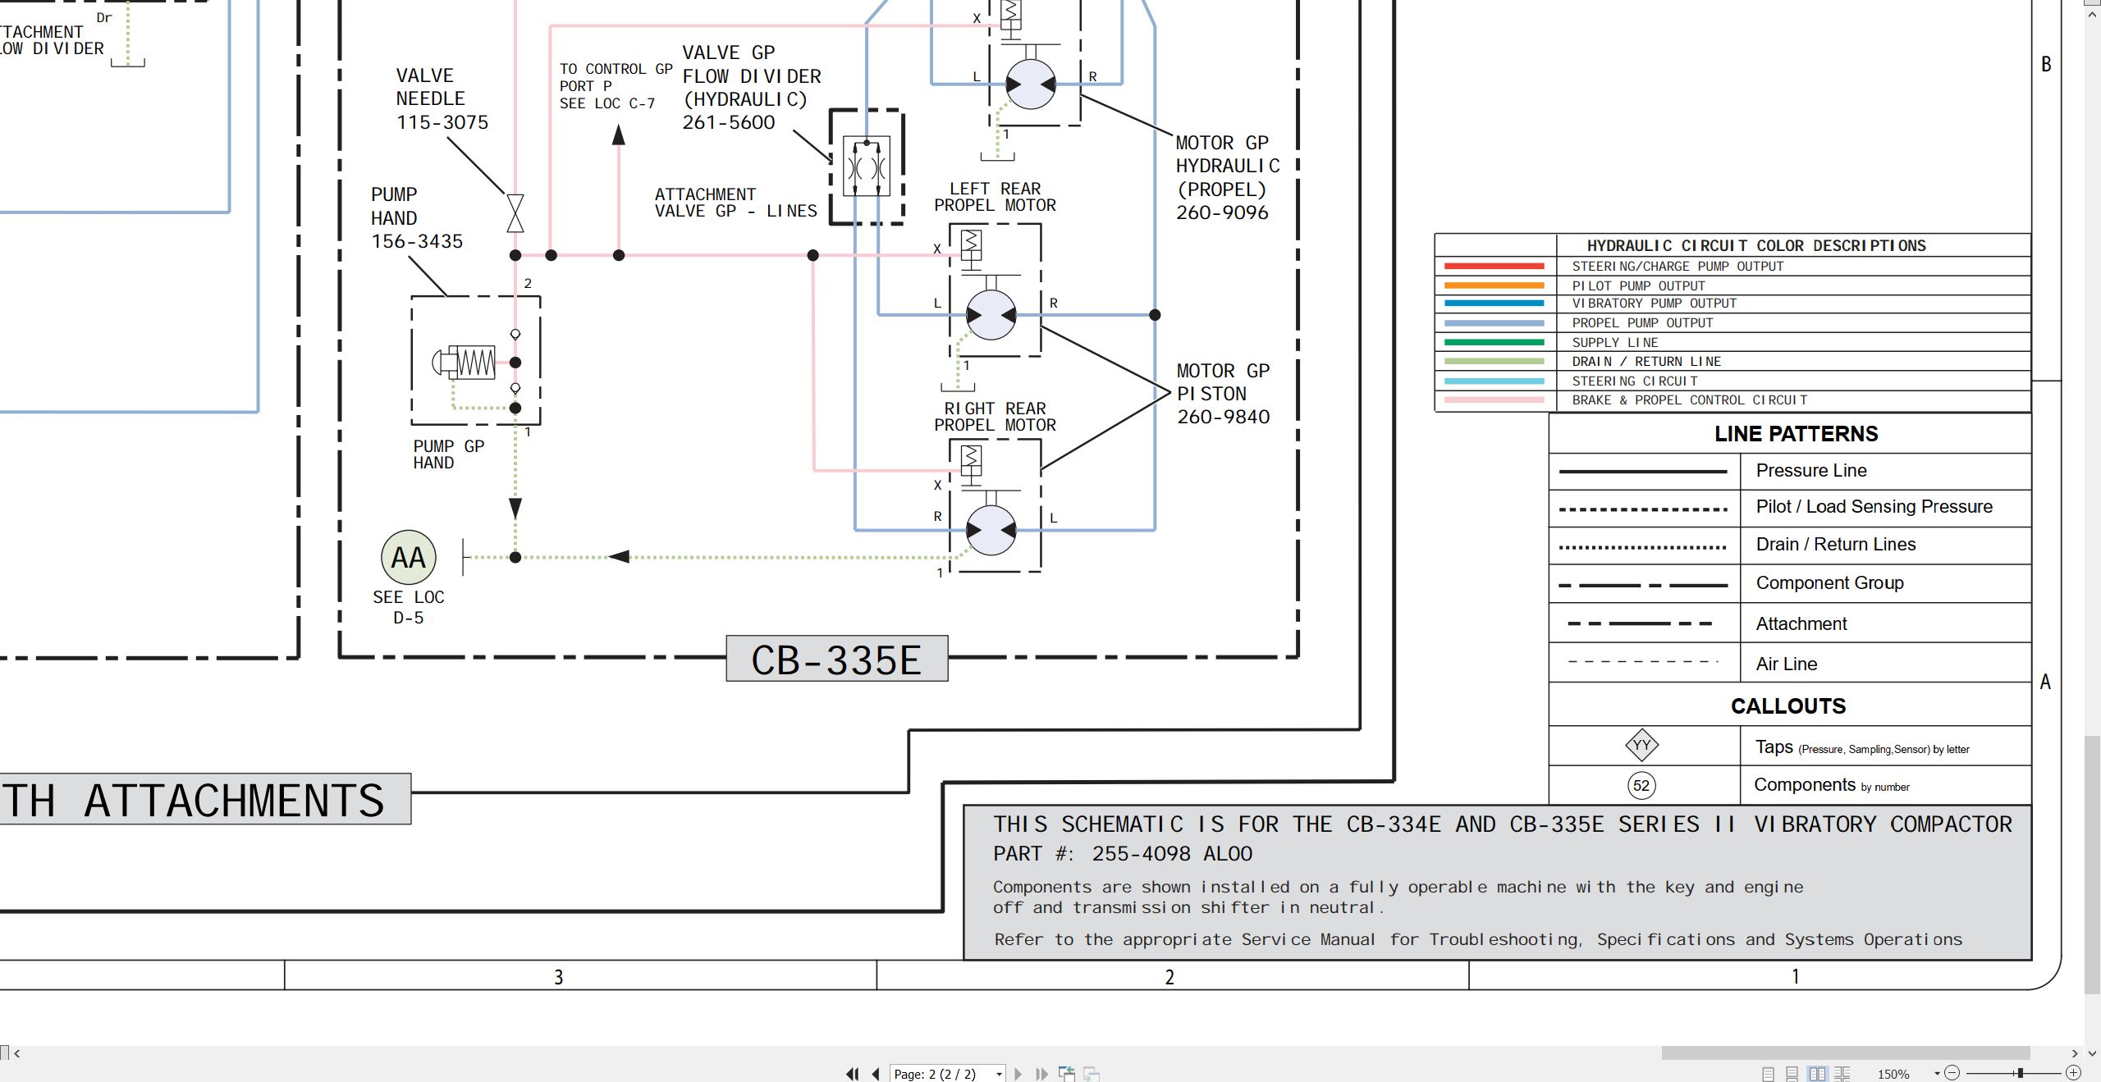Viewport: 2101px width, 1082px height.
Task: Click the SEE LOC C-7 text
Action: click(607, 103)
